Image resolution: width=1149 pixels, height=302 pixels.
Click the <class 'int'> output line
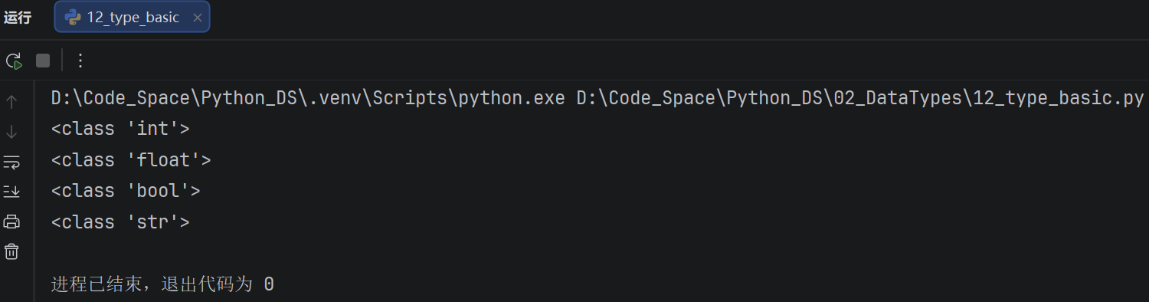[120, 129]
